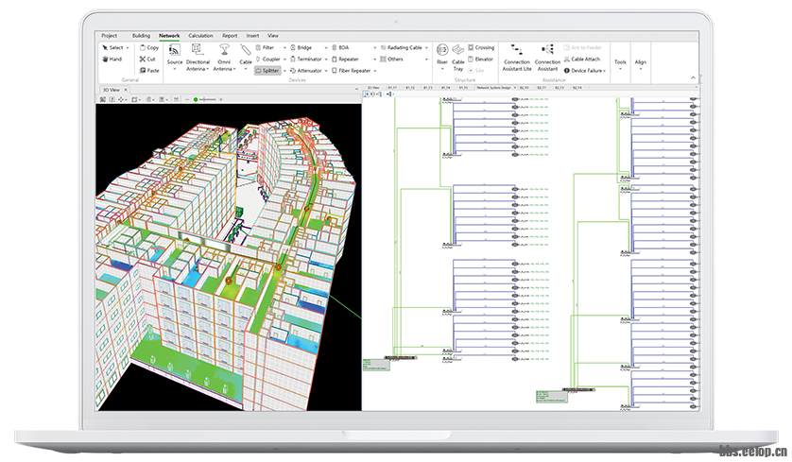Zoom out with the minus button
792x462 pixels.
pyautogui.click(x=187, y=100)
